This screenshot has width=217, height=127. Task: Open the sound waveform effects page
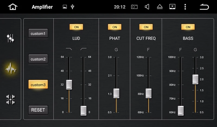pos(11,69)
